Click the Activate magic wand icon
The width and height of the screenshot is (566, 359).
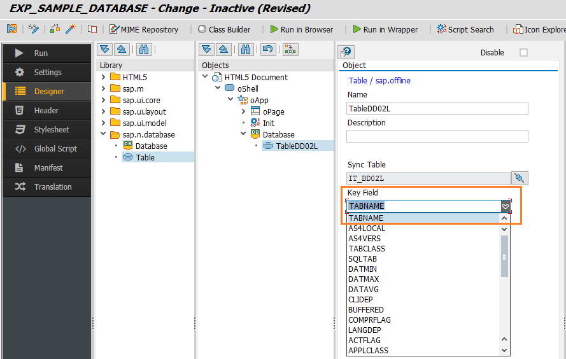coord(71,29)
